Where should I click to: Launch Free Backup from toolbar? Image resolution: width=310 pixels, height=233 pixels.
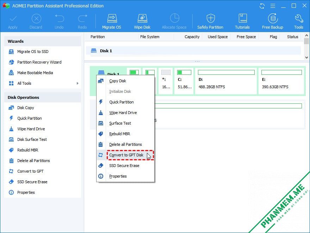273,22
